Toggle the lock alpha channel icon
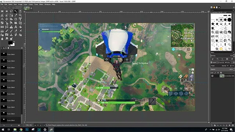 point(221,73)
